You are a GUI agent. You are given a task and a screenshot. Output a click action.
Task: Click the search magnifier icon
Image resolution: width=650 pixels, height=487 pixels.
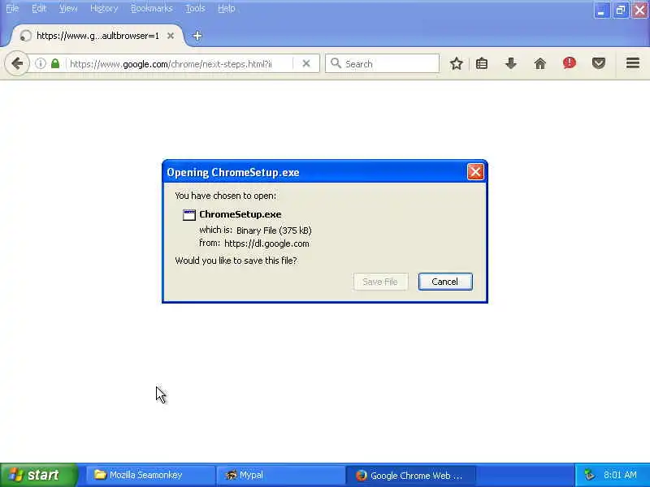click(x=336, y=63)
